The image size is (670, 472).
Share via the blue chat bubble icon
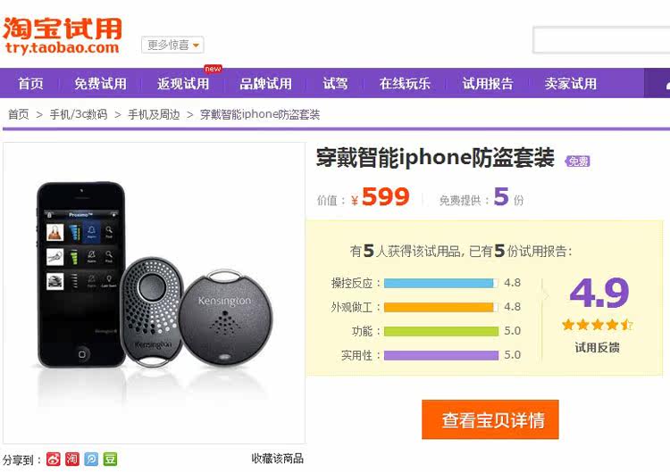[x=91, y=459]
